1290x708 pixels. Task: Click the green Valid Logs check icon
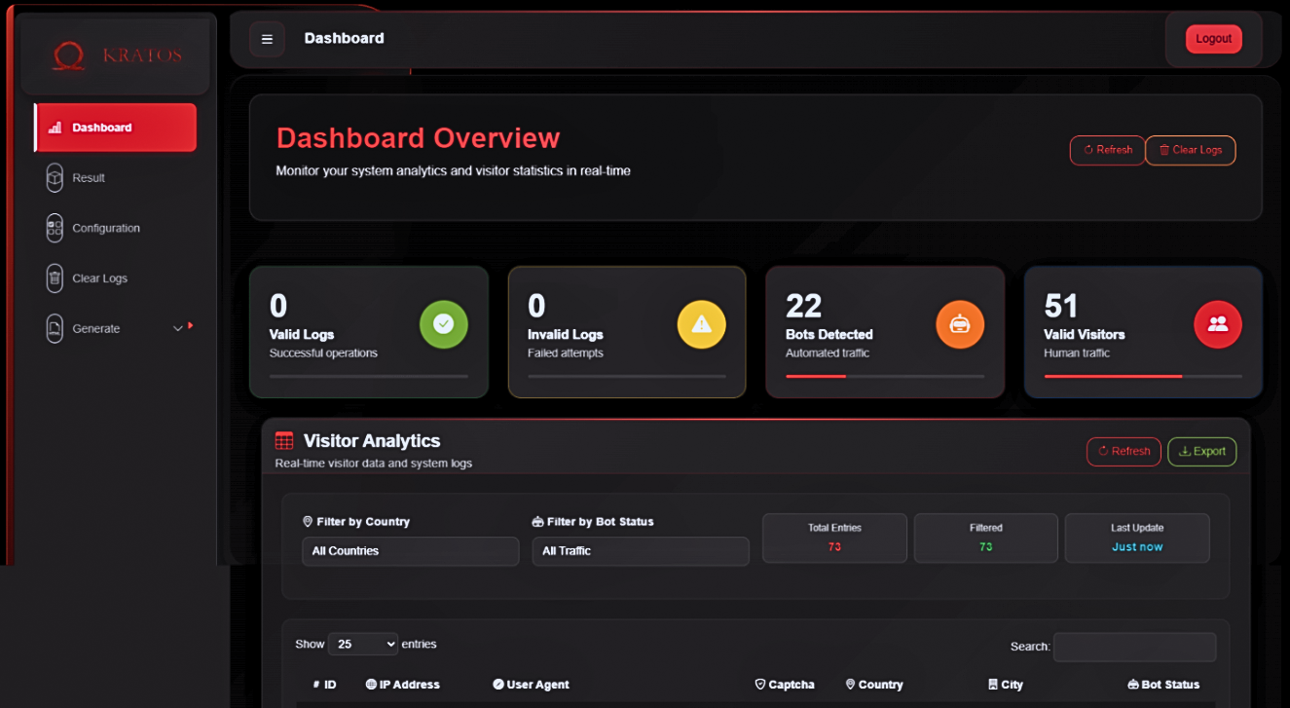(x=444, y=325)
